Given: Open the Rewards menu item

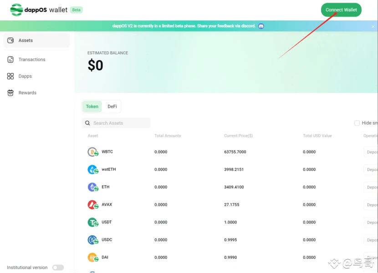Looking at the screenshot, I should pos(36,93).
